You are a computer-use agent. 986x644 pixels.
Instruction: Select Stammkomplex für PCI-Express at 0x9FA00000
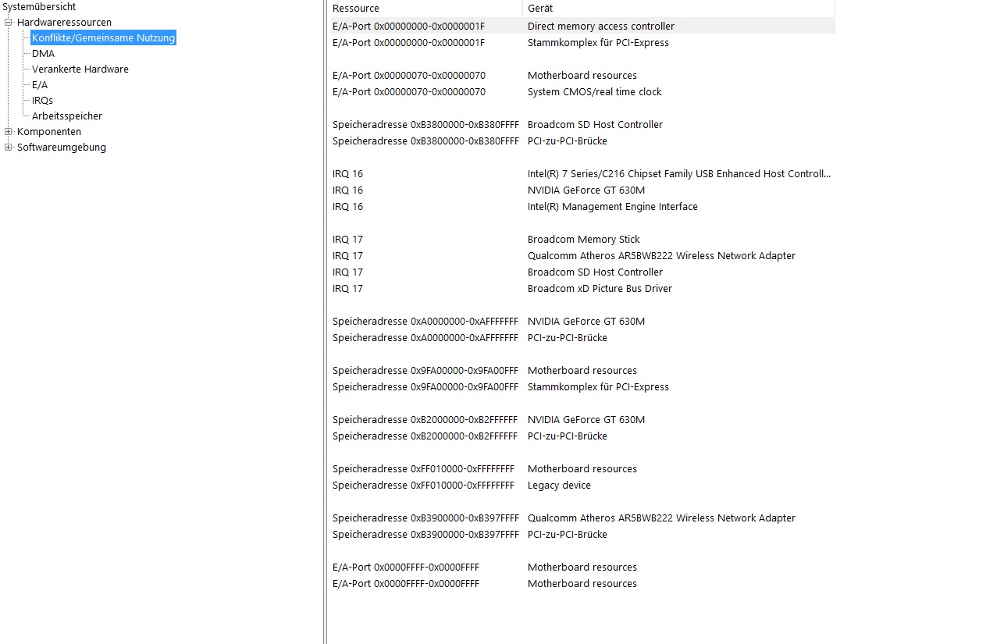tap(582, 387)
